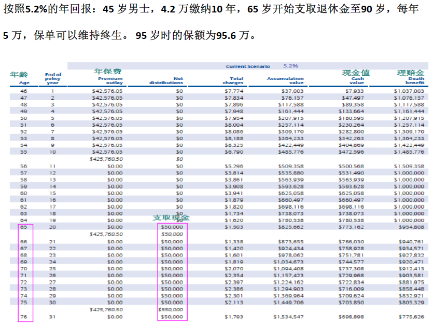Viewport: 433px width, 327px height.
Task: Click the Current scenario 5.2% label
Action: pyautogui.click(x=262, y=66)
